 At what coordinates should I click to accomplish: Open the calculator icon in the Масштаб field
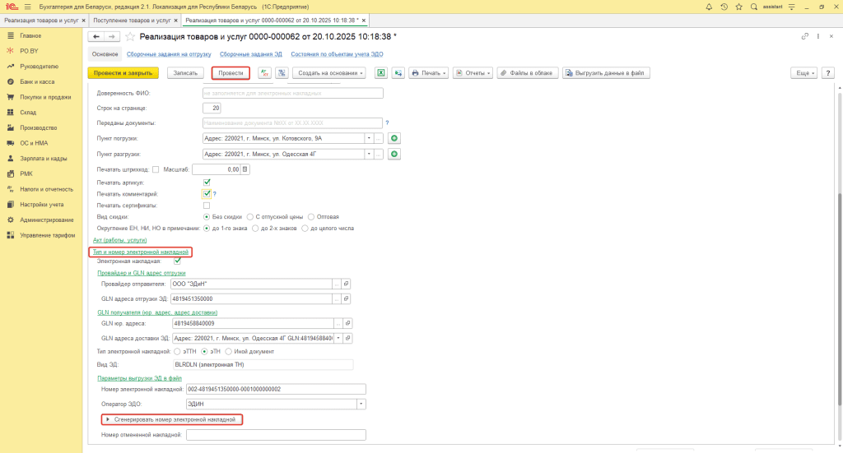pos(245,169)
